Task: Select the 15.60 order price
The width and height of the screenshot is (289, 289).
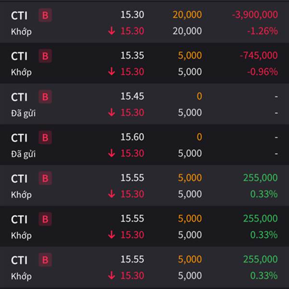Action: click(132, 137)
